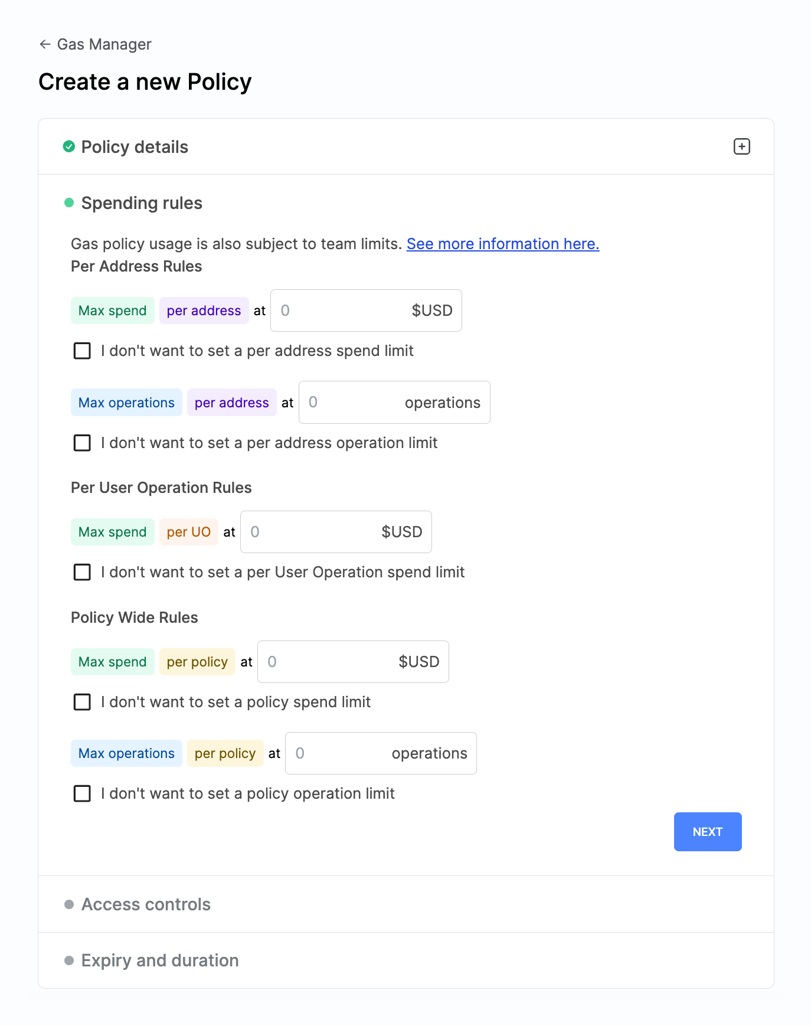Viewport: 811px width, 1026px height.
Task: Select the orange per UO badge
Action: 188,531
